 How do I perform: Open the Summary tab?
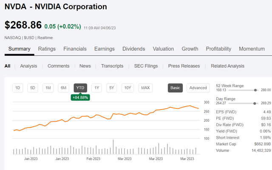(19, 49)
